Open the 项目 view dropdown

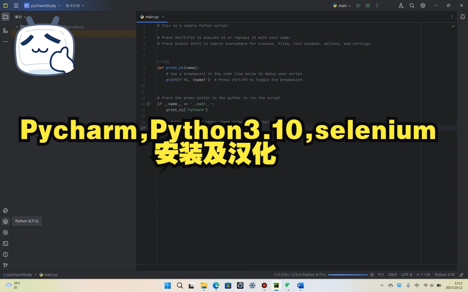(21, 17)
